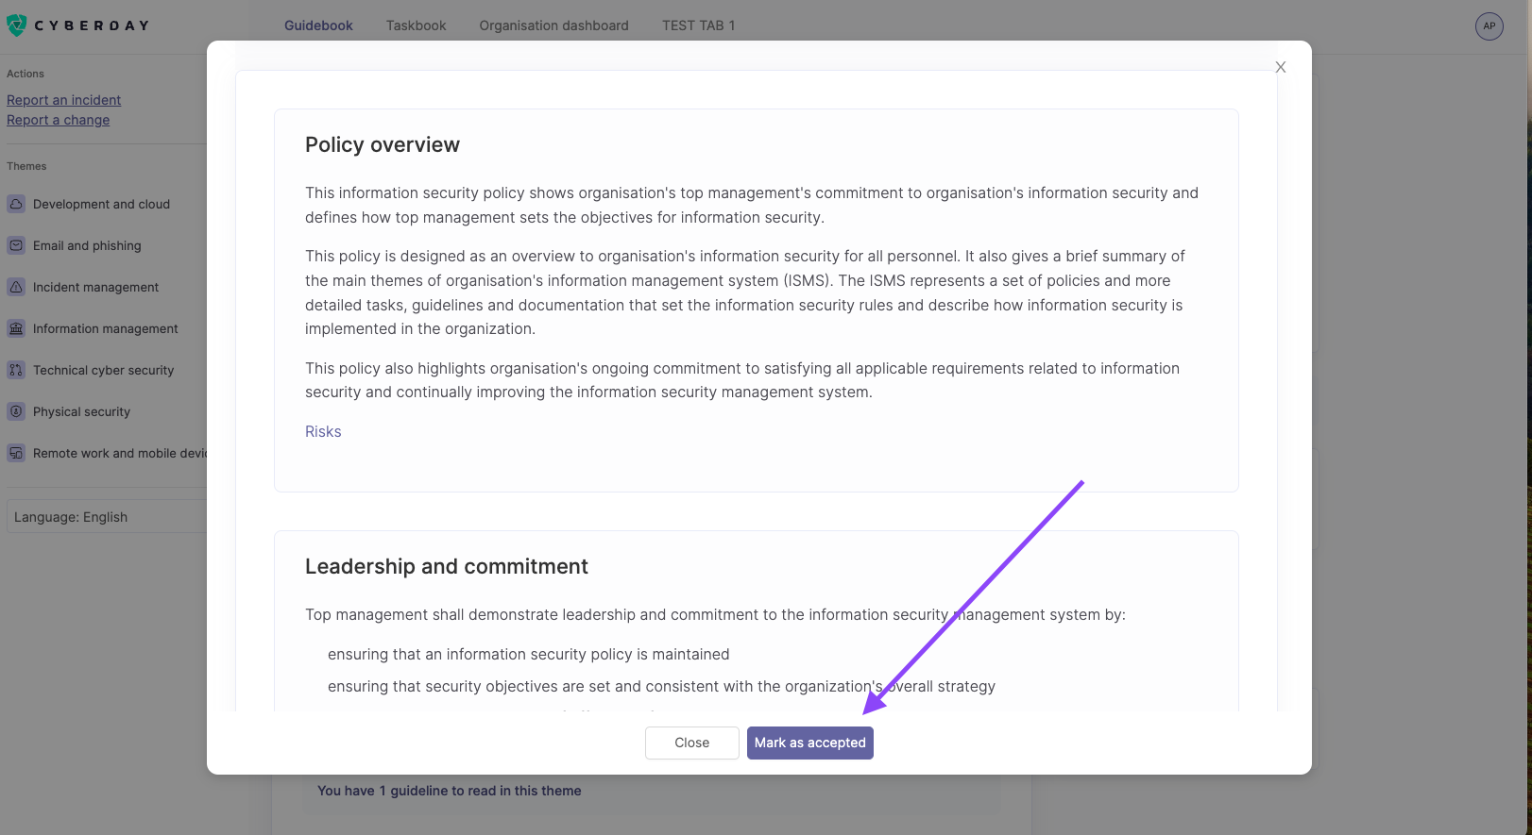Click the Leadership and commitment heading

[447, 566]
